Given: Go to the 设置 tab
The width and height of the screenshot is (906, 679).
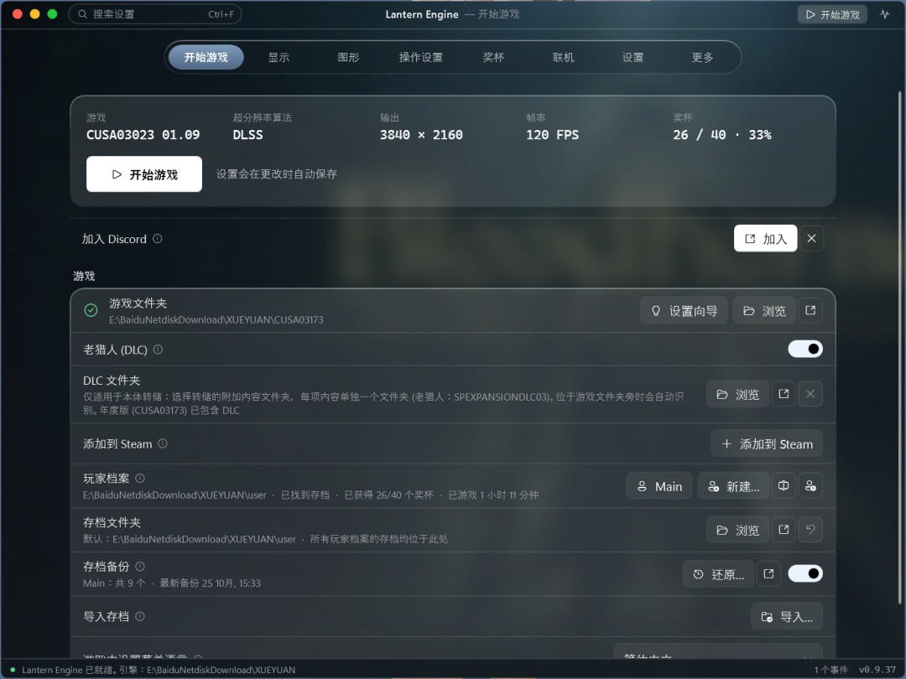Looking at the screenshot, I should click(x=633, y=57).
